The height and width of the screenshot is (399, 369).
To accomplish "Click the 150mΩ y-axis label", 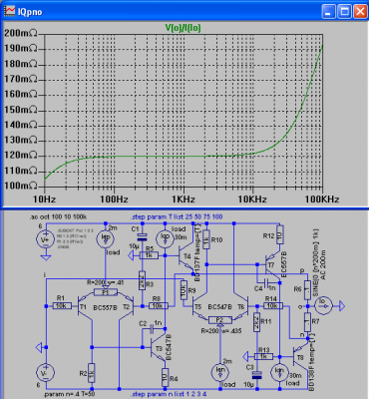I will 21,110.
